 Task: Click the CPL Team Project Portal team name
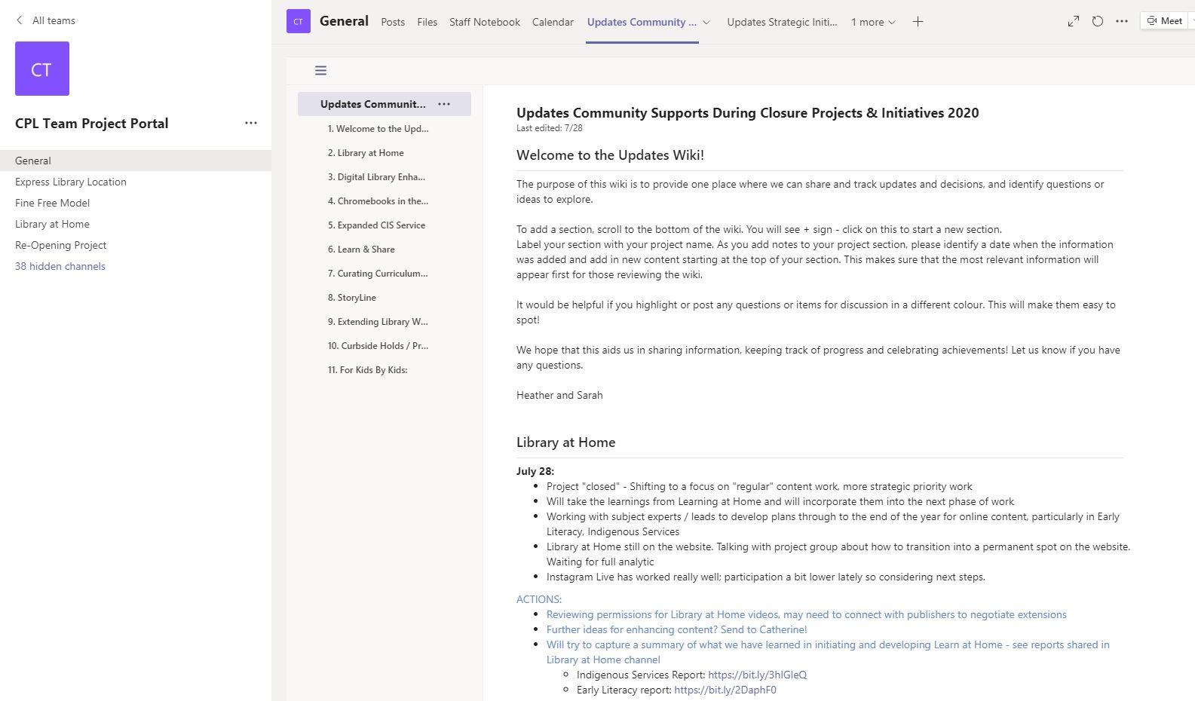click(x=92, y=124)
